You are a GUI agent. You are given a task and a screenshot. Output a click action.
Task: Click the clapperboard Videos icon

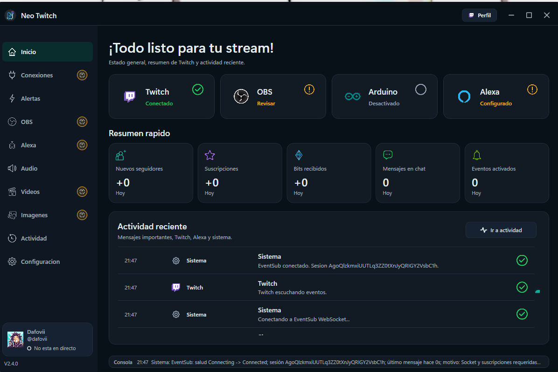(12, 192)
